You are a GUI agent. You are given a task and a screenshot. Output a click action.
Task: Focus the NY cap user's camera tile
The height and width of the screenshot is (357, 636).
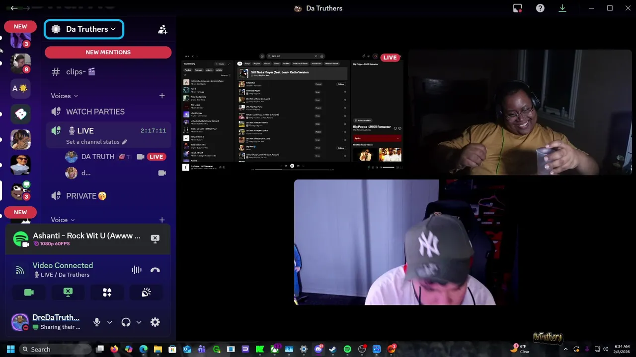point(406,242)
